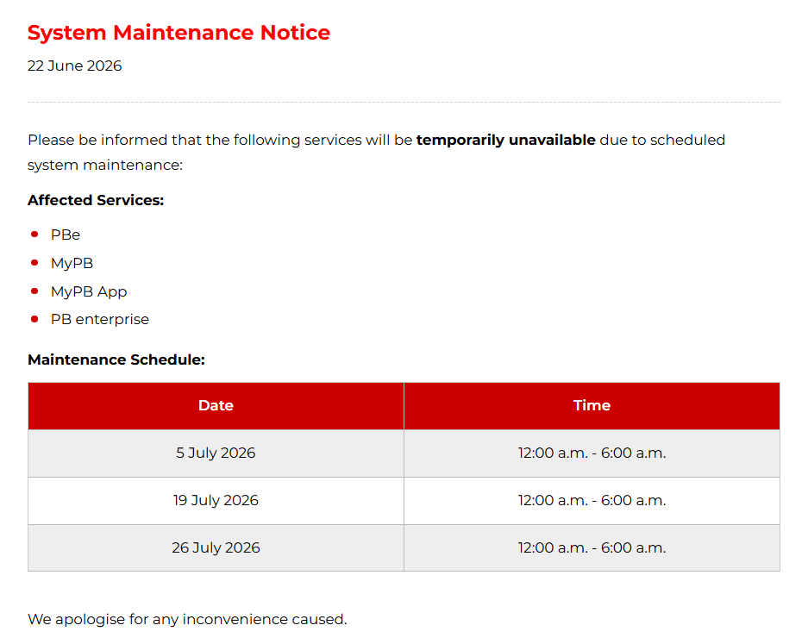Click the Time column header
Viewport: 808px width, 644px height.
click(x=592, y=406)
